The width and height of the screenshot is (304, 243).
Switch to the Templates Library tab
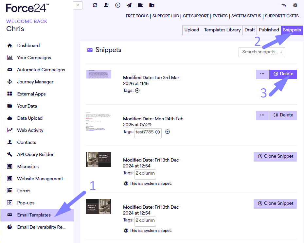222,30
